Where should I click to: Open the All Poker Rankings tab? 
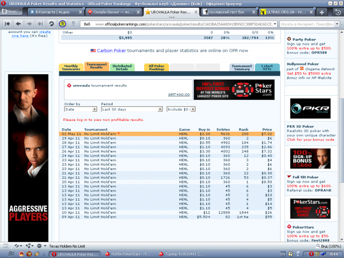point(156,67)
